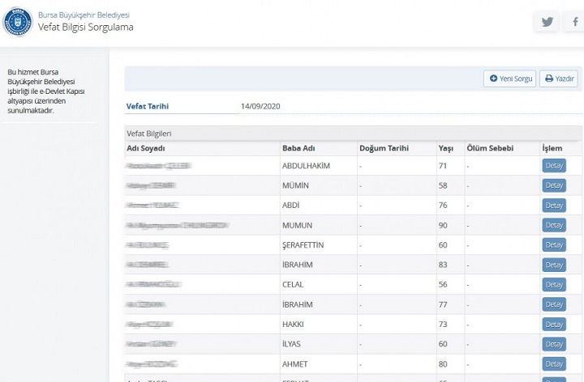Image resolution: width=584 pixels, height=382 pixels.
Task: Click the Adı Soyadı column header
Action: click(146, 148)
